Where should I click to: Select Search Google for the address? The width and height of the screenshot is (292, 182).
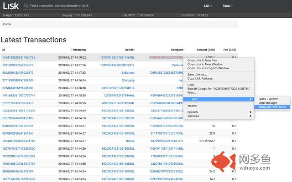219,89
